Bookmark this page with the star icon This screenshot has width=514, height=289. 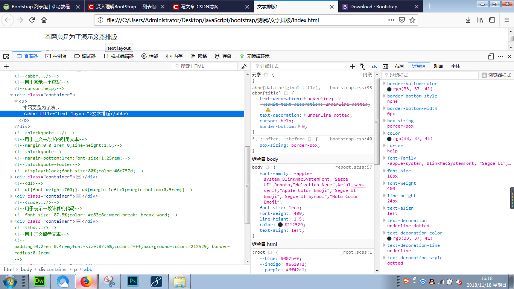click(412, 20)
